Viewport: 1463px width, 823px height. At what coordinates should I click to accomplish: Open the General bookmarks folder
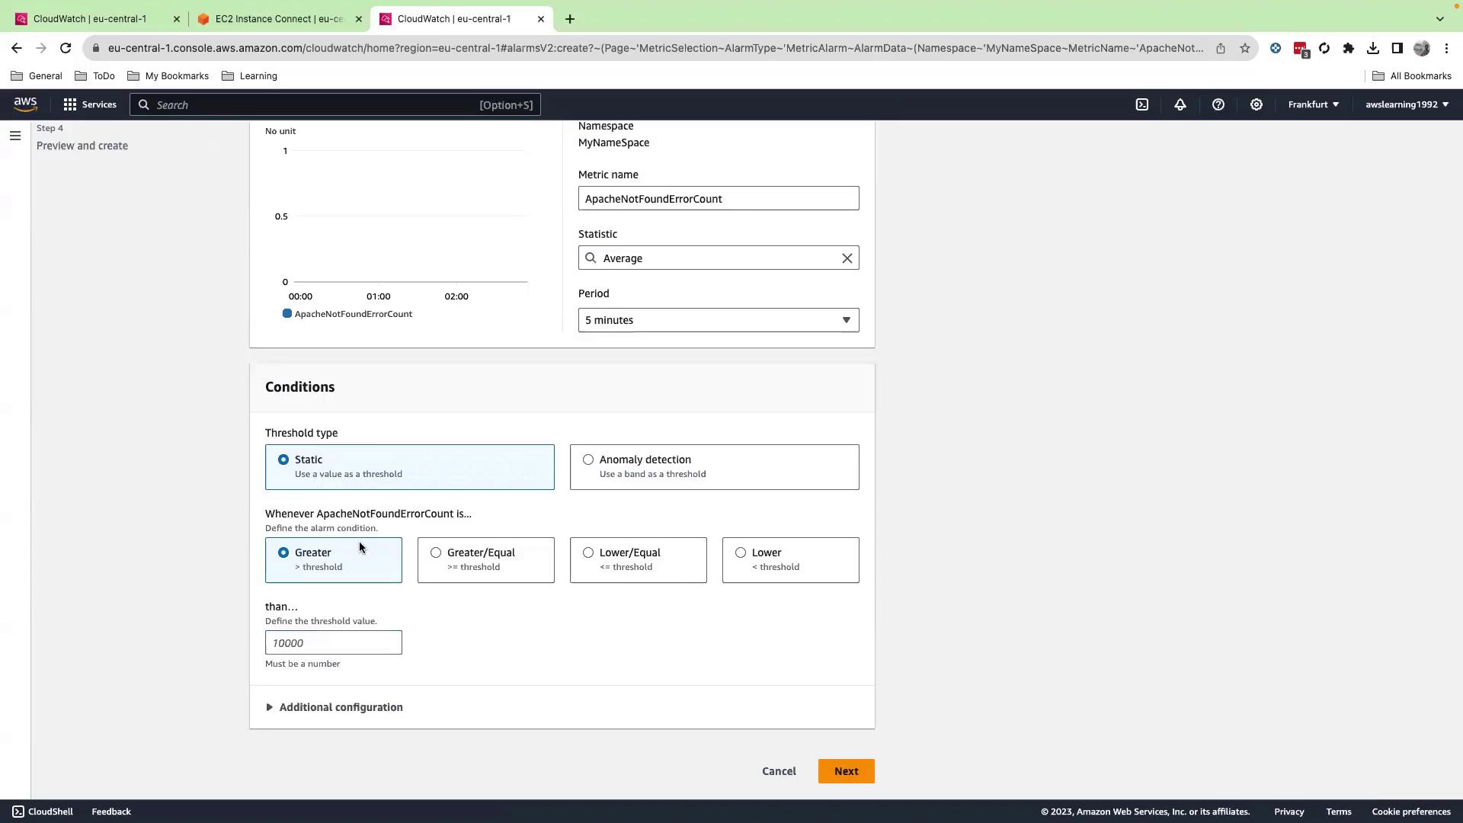point(37,76)
